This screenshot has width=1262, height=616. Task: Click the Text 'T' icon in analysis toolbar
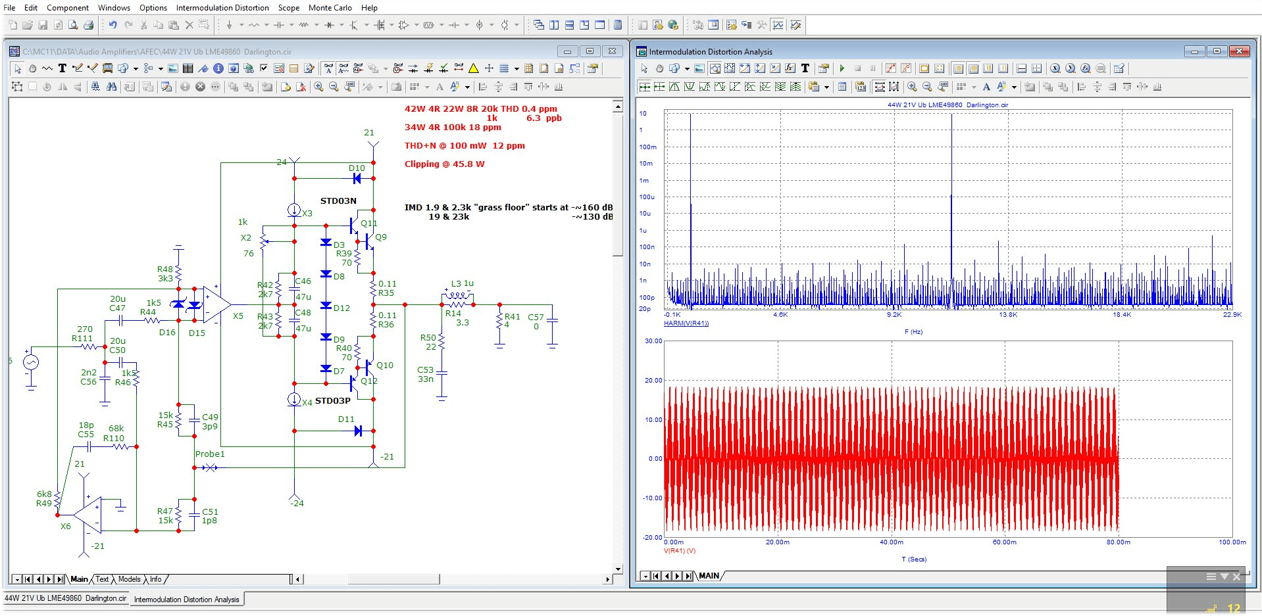pyautogui.click(x=805, y=68)
